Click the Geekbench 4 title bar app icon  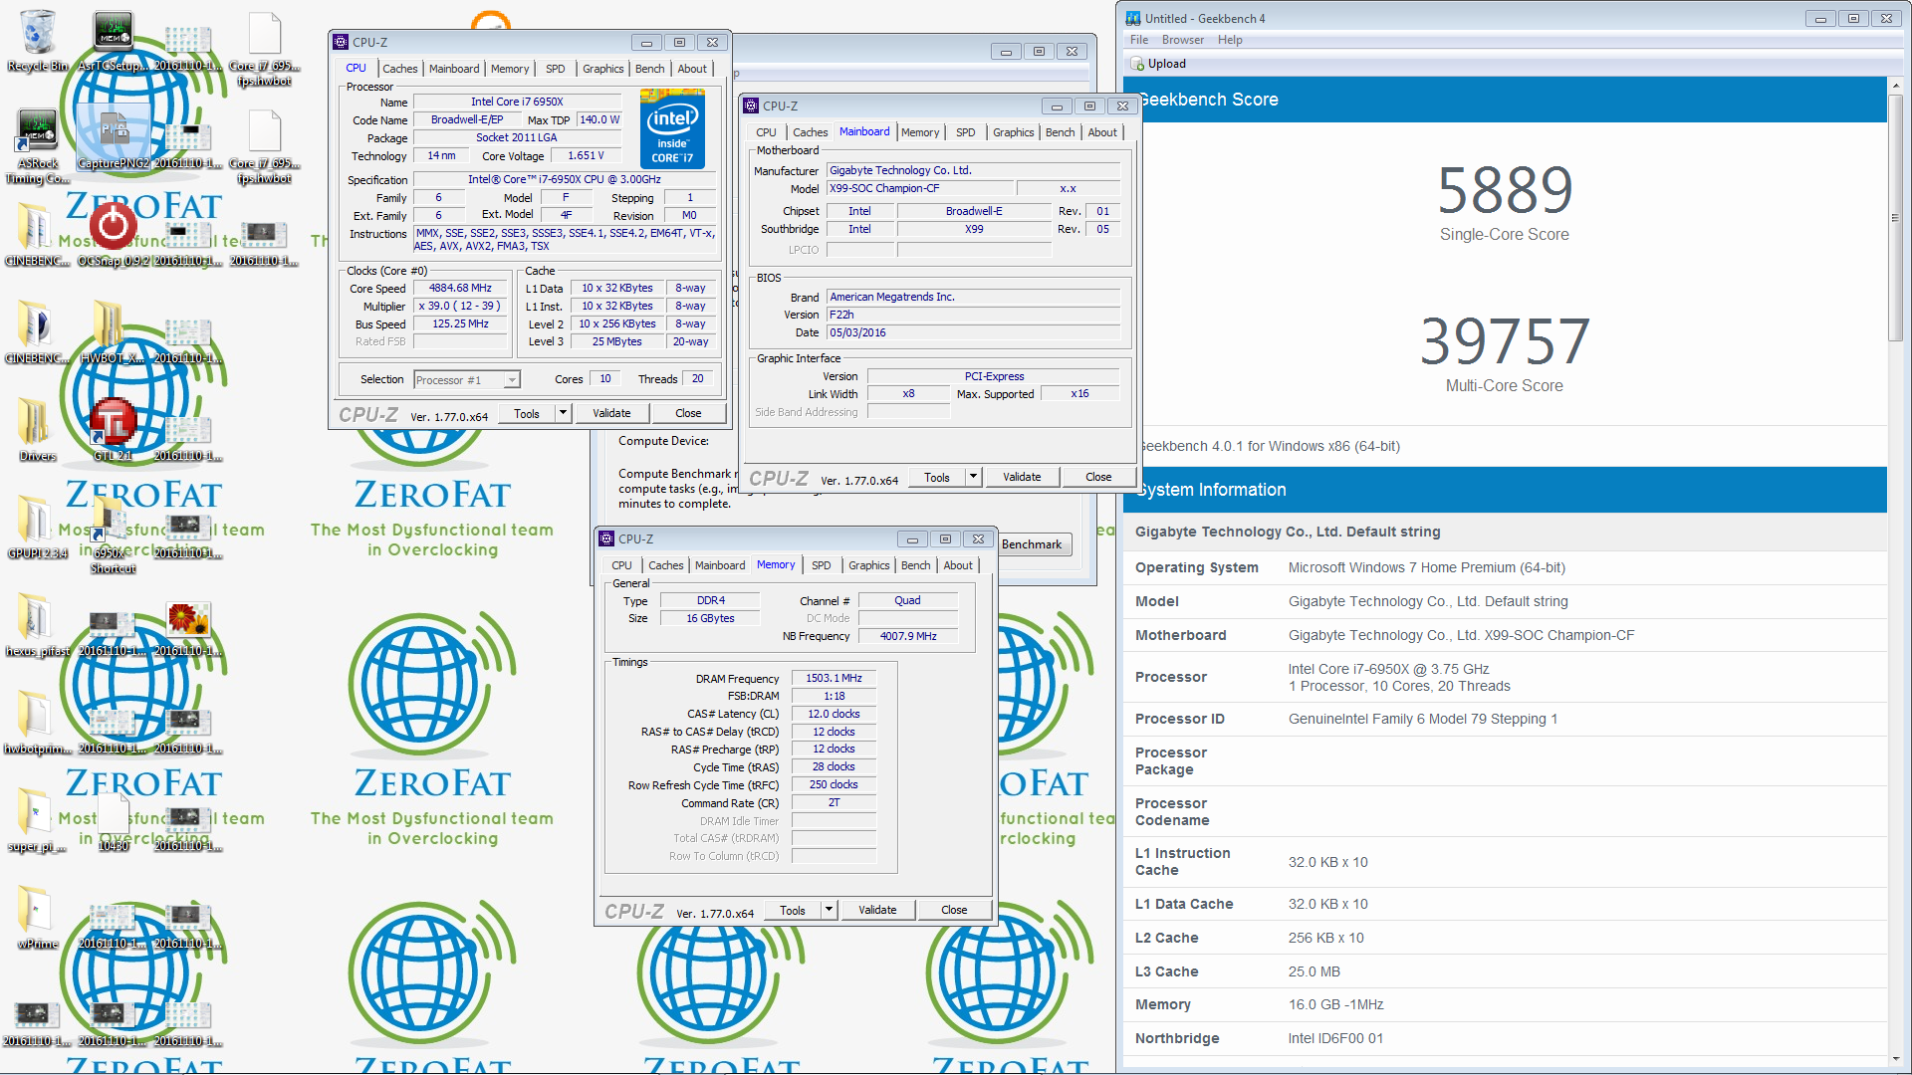1133,18
